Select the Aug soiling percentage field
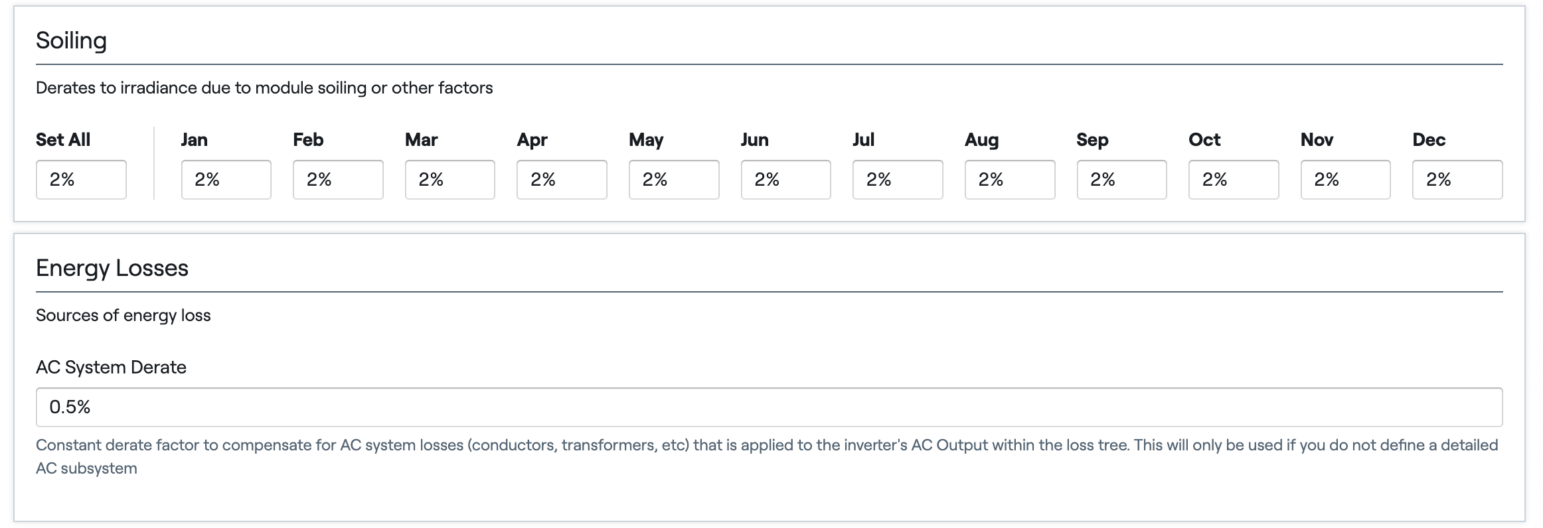This screenshot has width=1543, height=528. click(1010, 179)
